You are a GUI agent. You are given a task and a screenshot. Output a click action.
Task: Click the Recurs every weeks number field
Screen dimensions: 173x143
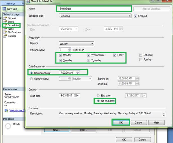[63, 49]
